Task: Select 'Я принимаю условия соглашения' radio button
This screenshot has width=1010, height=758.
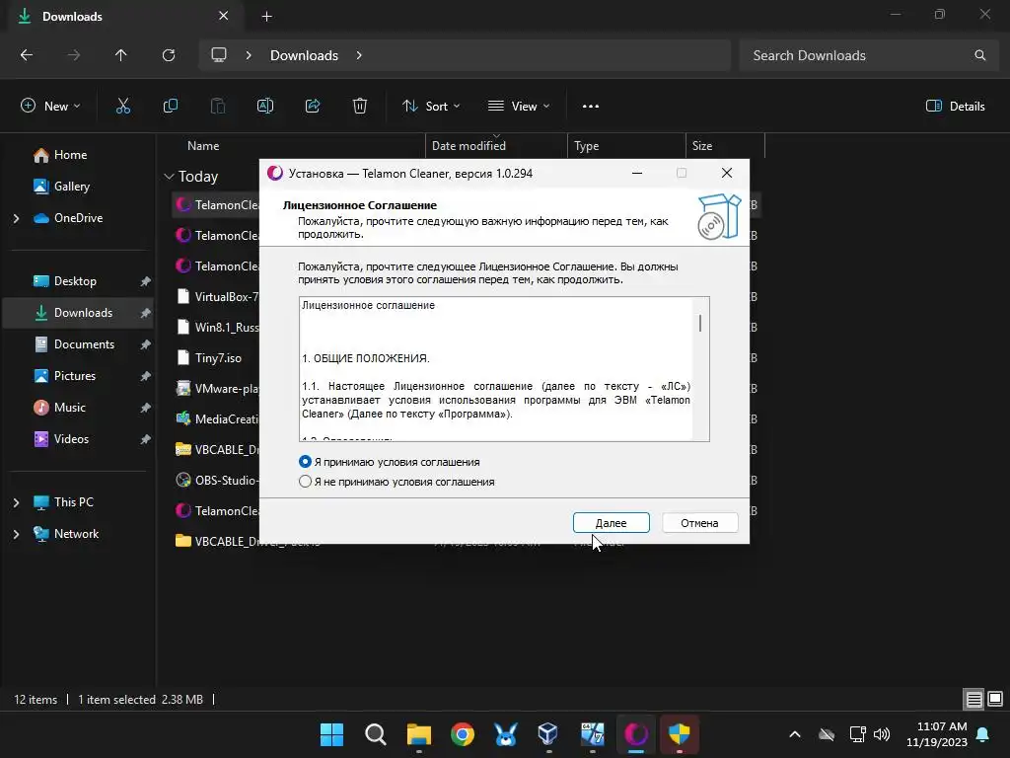Action: coord(306,462)
